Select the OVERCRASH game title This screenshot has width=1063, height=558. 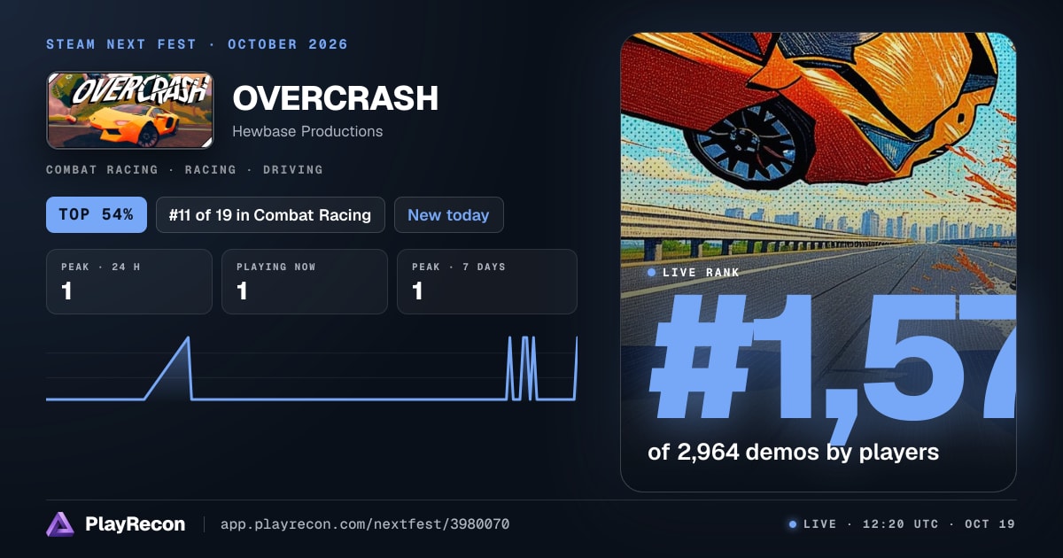click(x=335, y=98)
